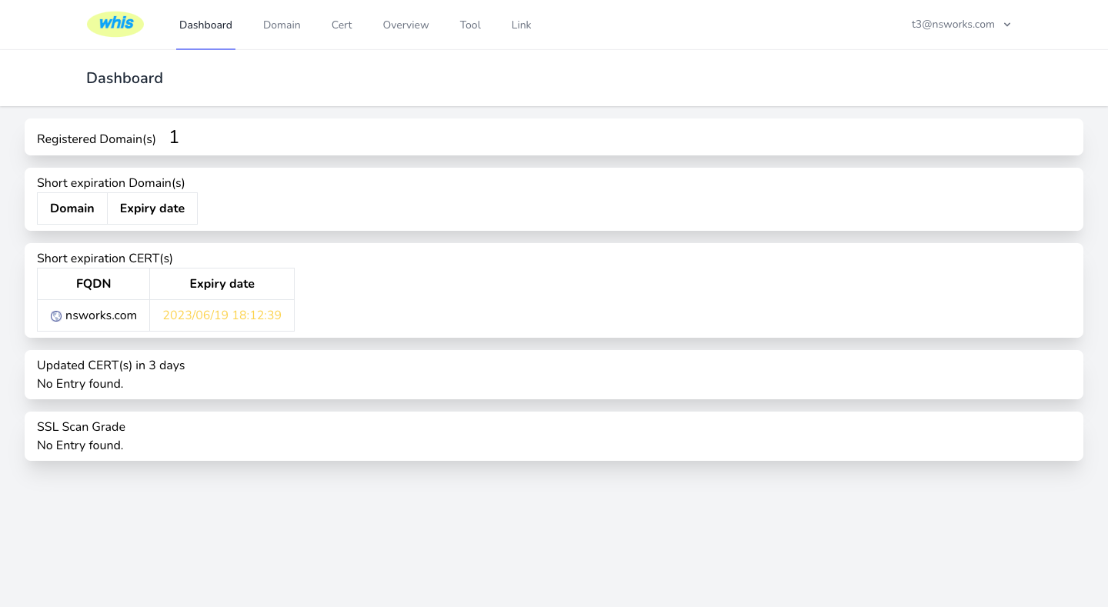Click the globe icon beside nsworks.com

click(56, 316)
